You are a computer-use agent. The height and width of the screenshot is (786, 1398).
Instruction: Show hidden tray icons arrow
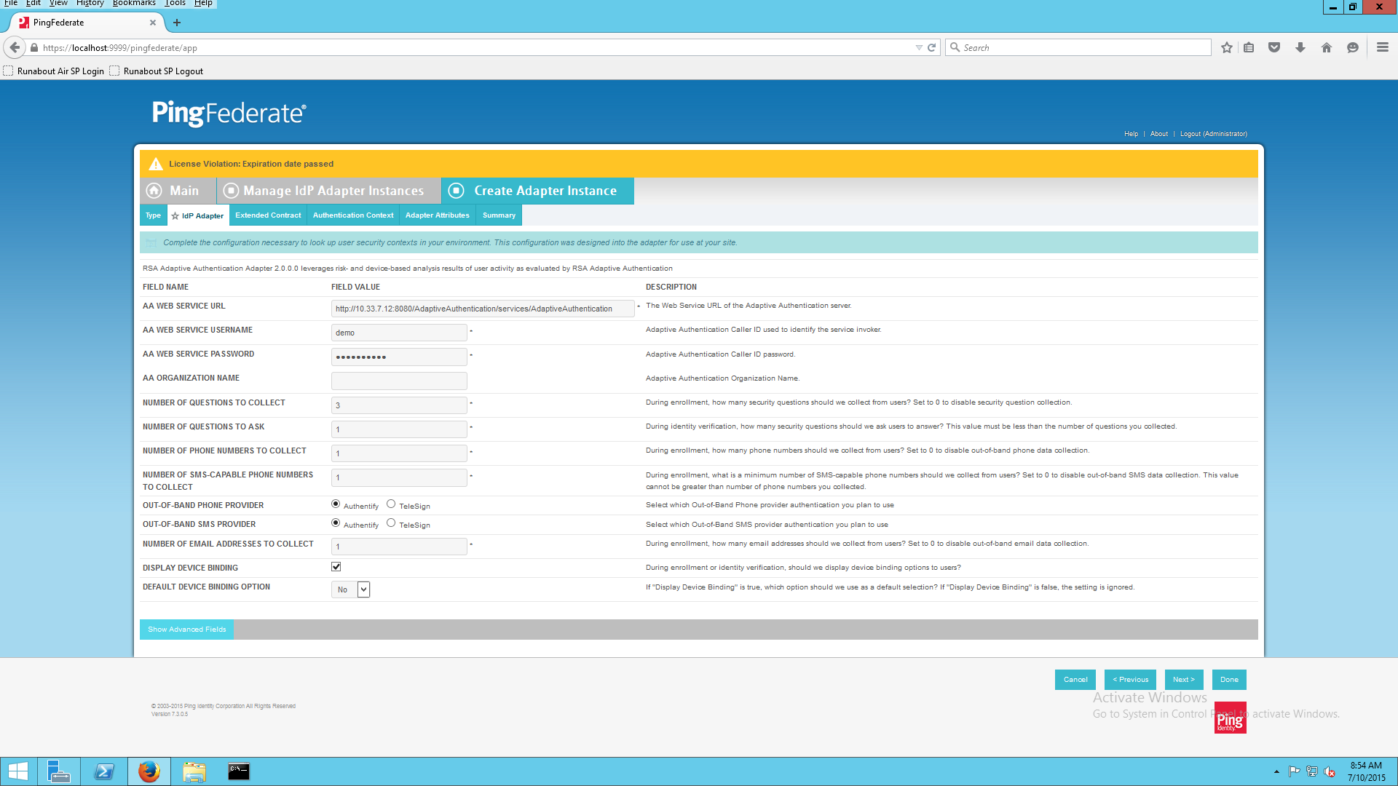click(x=1276, y=771)
